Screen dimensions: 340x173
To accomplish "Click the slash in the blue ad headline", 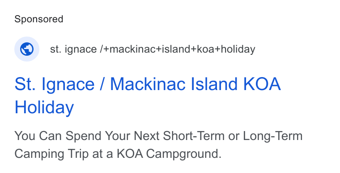I will tap(102, 84).
